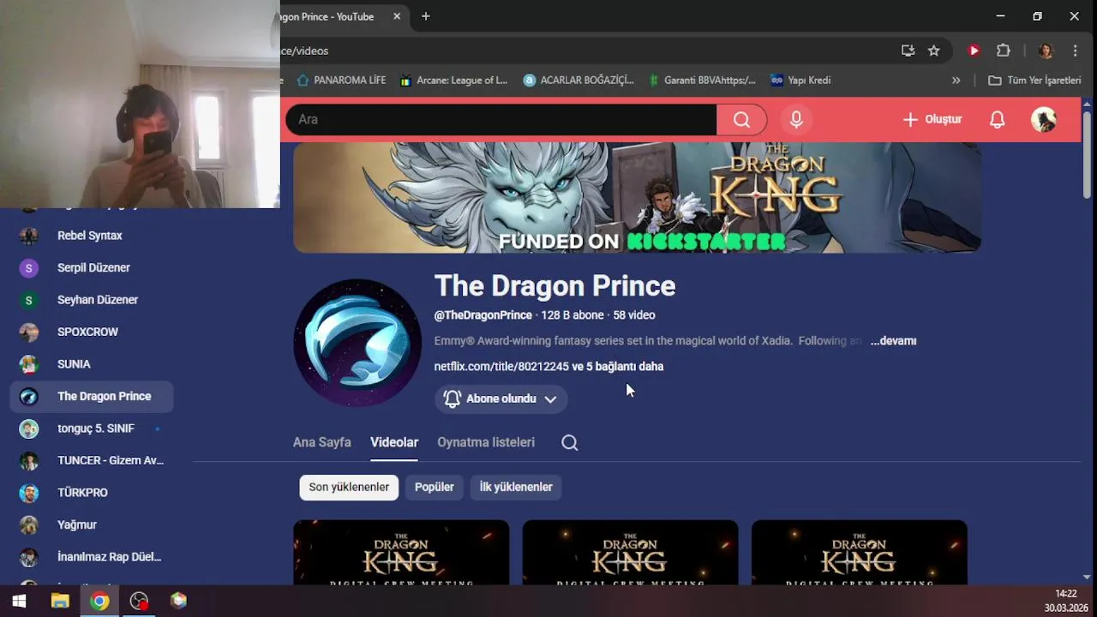Image resolution: width=1097 pixels, height=617 pixels.
Task: Open ACARLAR BOĞAZİÇİ... bookmark
Action: click(578, 81)
